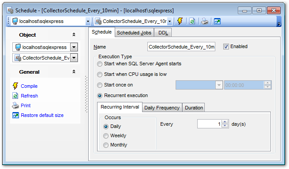This screenshot has width=289, height=169.
Task: Click the toolbar options arrow at right edge
Action: click(279, 24)
